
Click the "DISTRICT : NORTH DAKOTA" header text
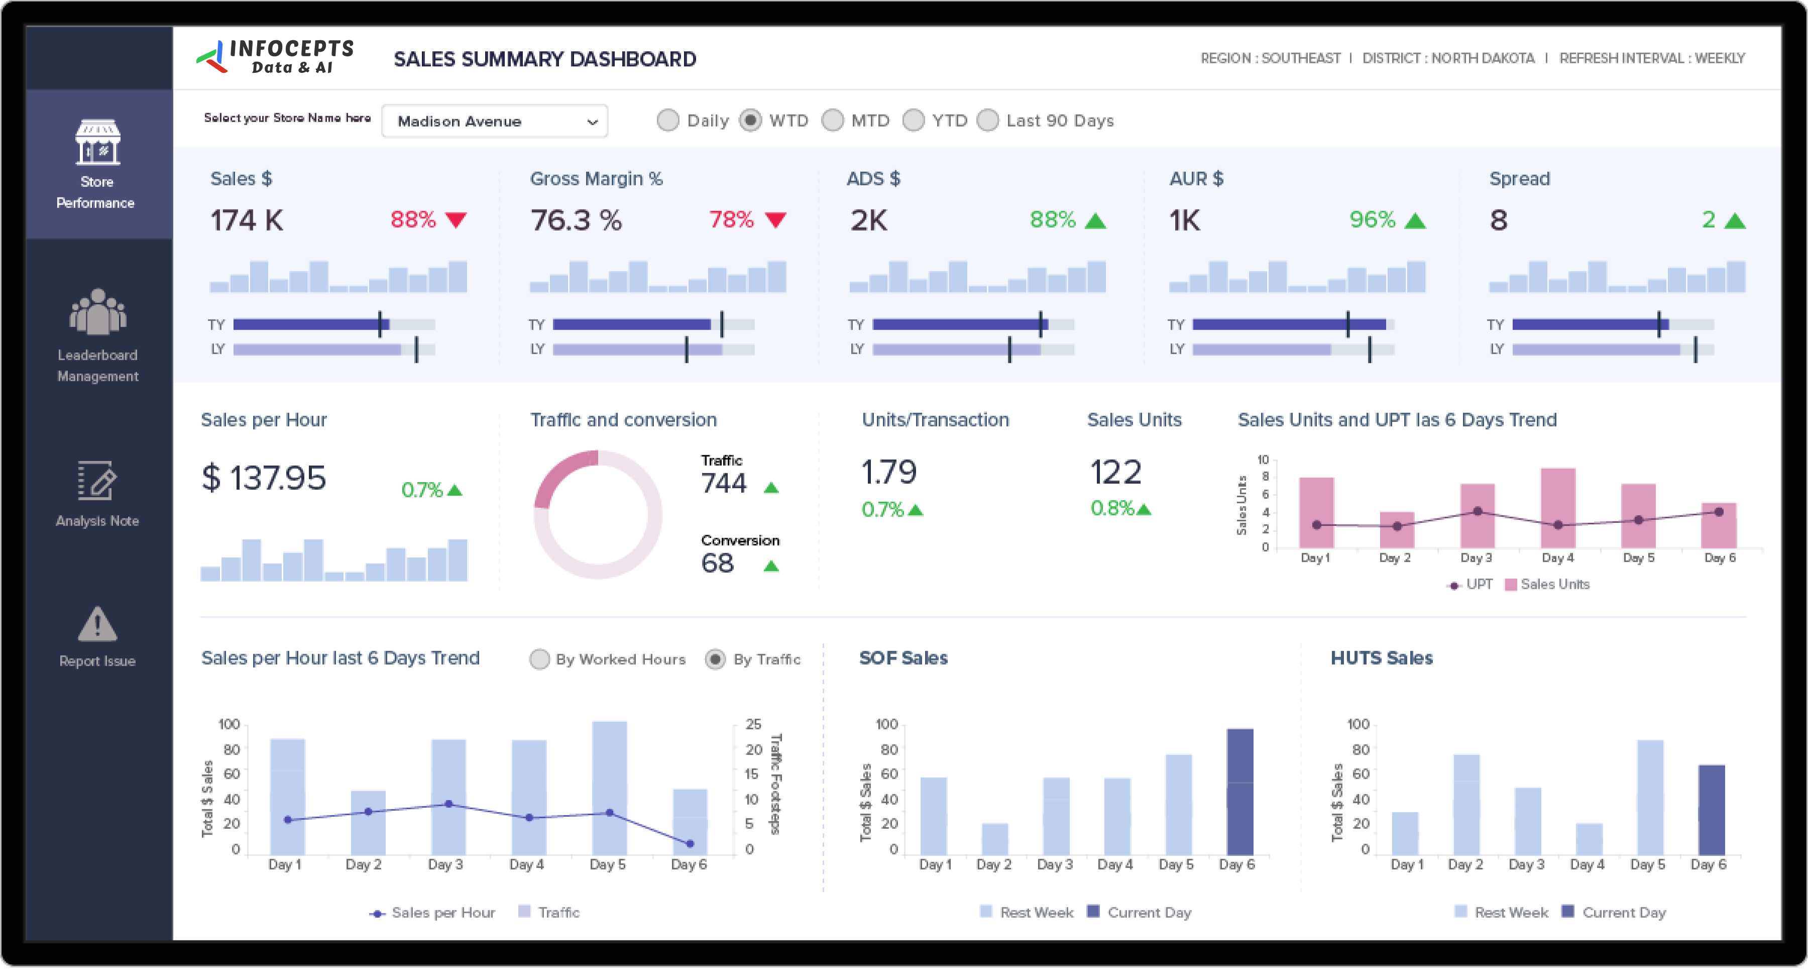tap(1448, 58)
